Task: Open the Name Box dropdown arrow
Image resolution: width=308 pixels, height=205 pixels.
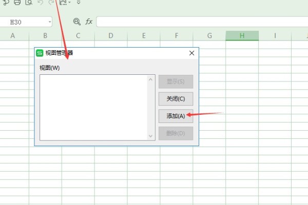Action: point(50,22)
